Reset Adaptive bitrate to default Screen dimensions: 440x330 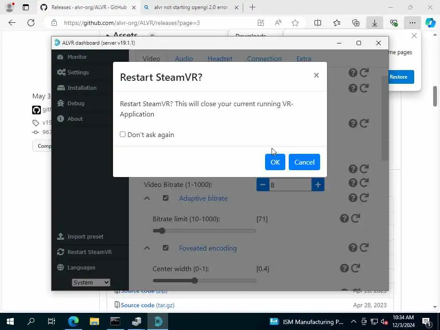tap(364, 198)
